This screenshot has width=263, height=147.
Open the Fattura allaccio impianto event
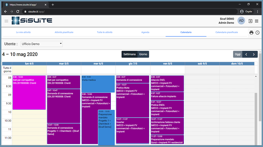(167, 96)
